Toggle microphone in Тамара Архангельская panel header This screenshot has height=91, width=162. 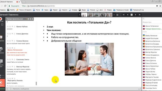[30, 19]
